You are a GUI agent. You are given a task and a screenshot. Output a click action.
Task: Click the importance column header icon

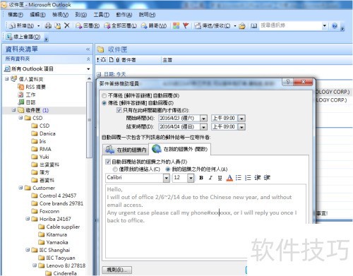click(x=98, y=60)
